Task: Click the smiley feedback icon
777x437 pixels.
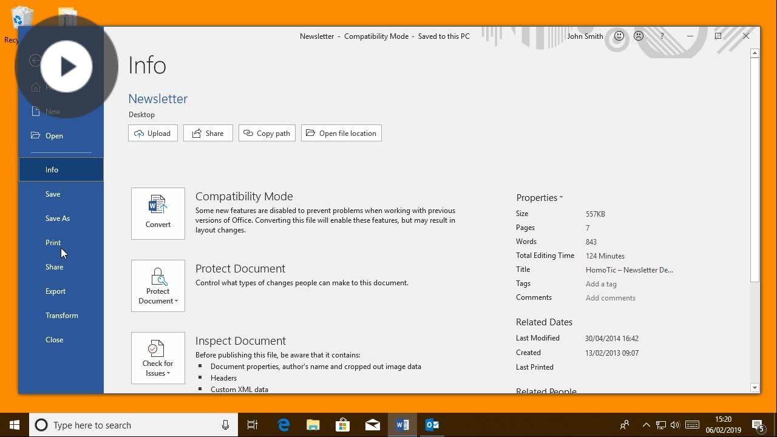Action: [619, 36]
